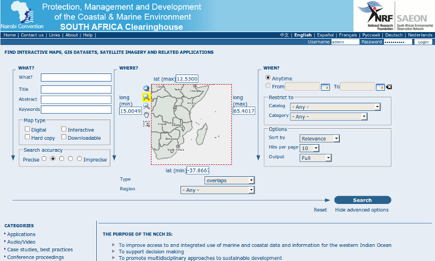Switch language to Русский
The height and width of the screenshot is (261, 435).
(x=371, y=35)
